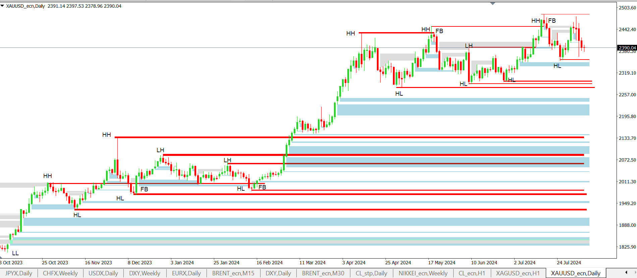Click the current price label 2390.04

point(627,48)
